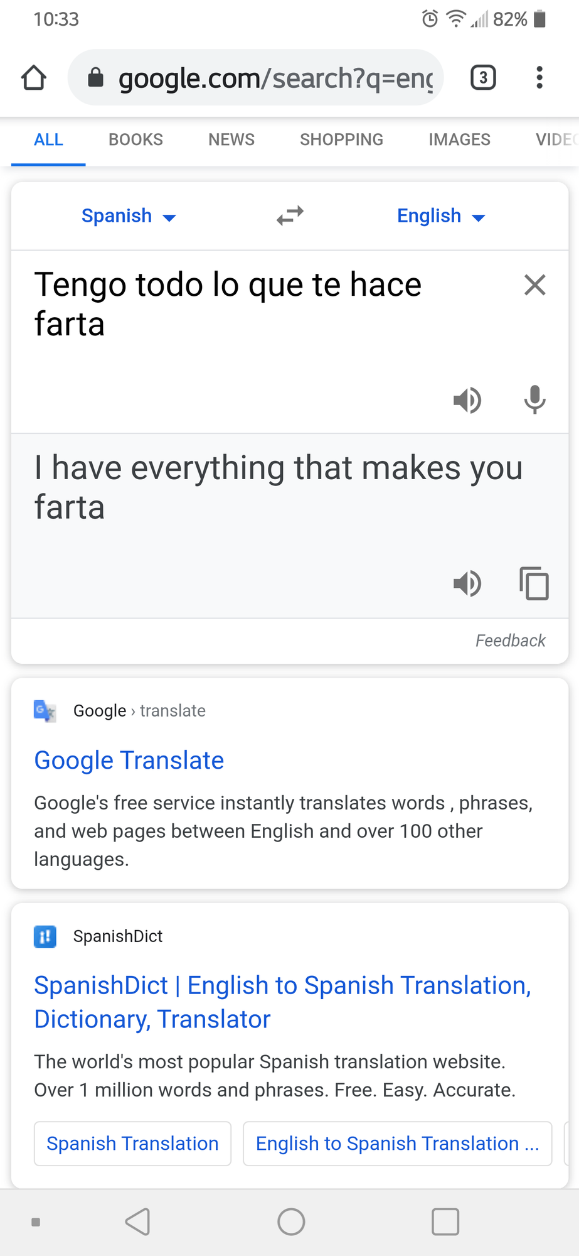Screen dimensions: 579x1256
Task: Switch to the News search tab
Action: tap(231, 139)
